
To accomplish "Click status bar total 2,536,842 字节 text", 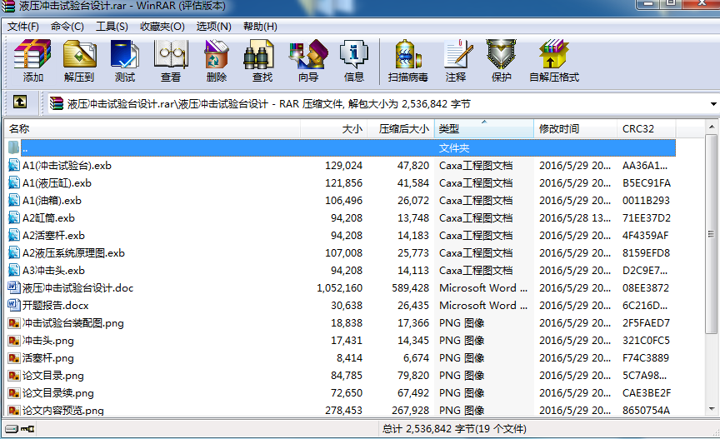I will pyautogui.click(x=454, y=429).
